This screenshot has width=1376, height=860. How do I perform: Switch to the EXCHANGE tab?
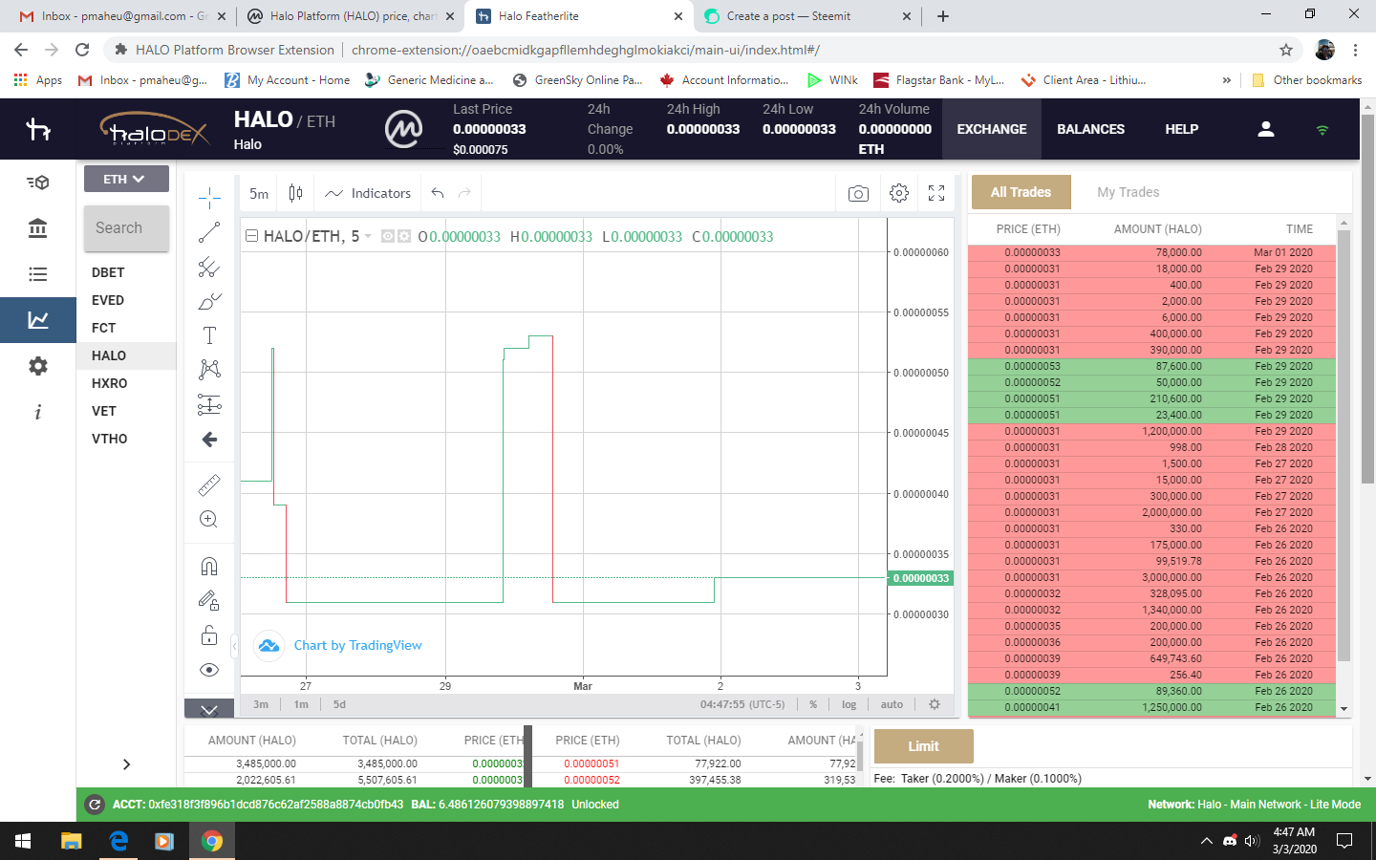click(992, 129)
